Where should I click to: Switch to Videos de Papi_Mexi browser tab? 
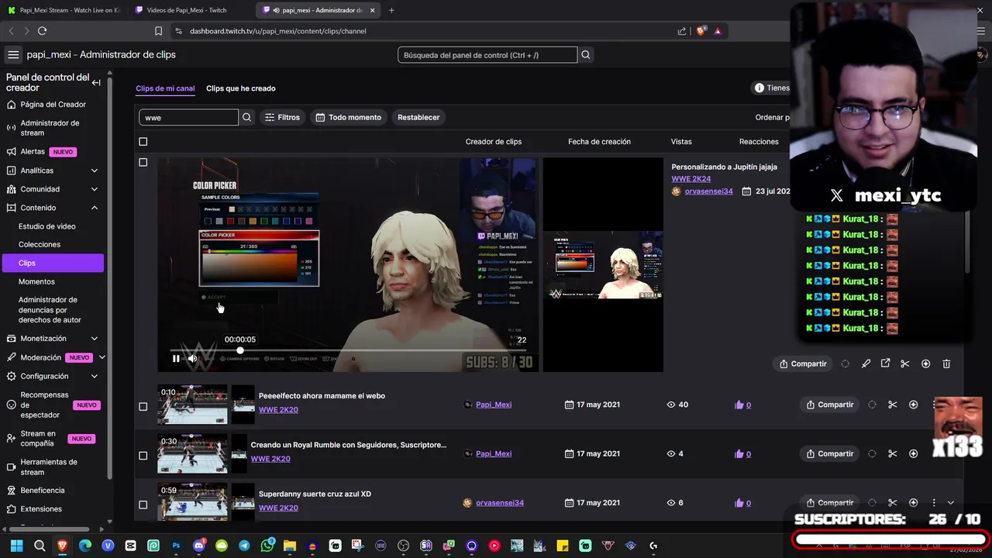click(x=186, y=10)
